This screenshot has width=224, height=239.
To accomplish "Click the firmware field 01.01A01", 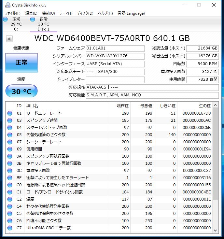I will click(x=115, y=48).
